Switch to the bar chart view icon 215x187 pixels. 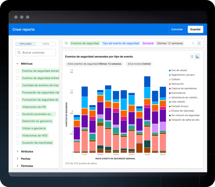tap(198, 57)
